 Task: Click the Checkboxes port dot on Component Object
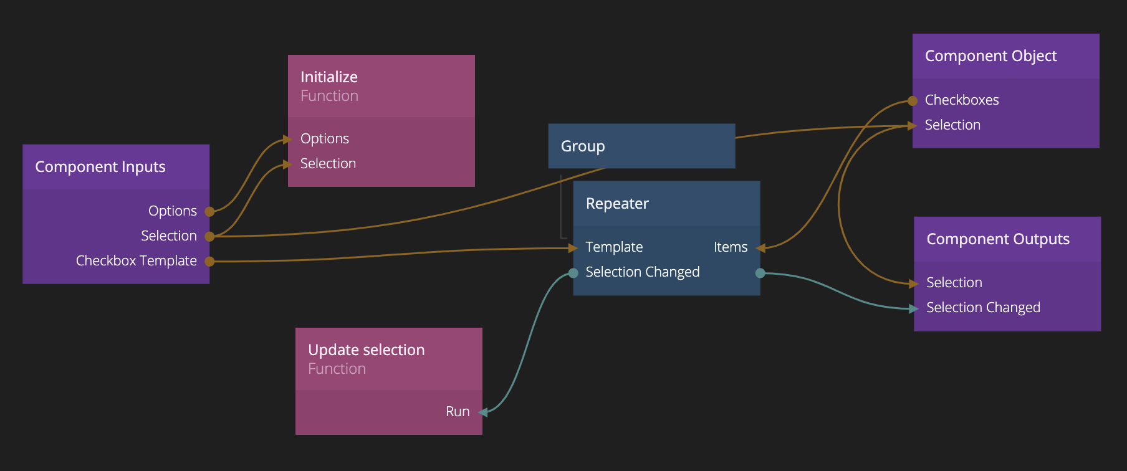pyautogui.click(x=913, y=101)
